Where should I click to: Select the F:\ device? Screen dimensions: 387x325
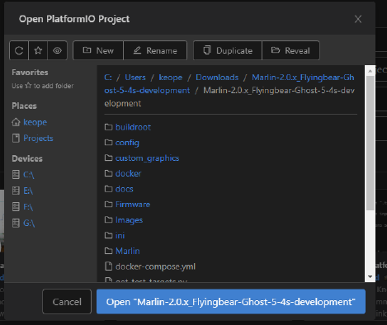[28, 207]
